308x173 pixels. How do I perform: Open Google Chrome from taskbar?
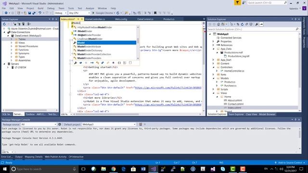pos(114,169)
